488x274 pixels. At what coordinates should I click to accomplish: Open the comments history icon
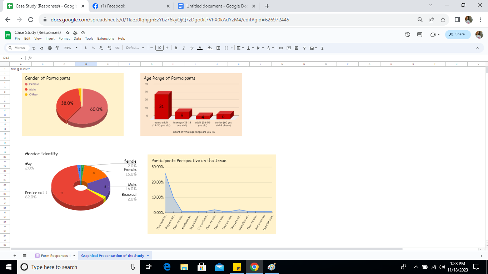420,35
